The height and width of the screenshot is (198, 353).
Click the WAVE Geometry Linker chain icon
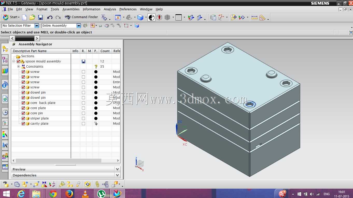[x=97, y=184]
